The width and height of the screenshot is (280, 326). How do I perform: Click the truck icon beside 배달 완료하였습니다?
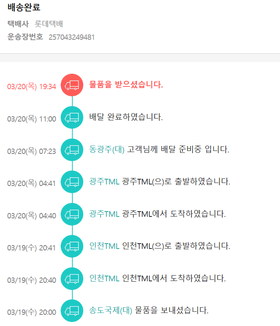[72, 118]
